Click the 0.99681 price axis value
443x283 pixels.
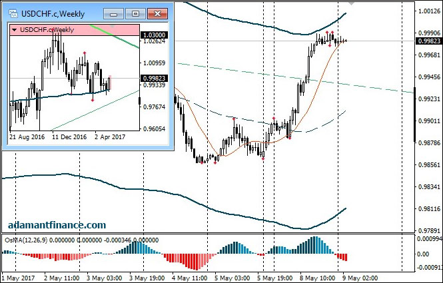click(x=429, y=55)
